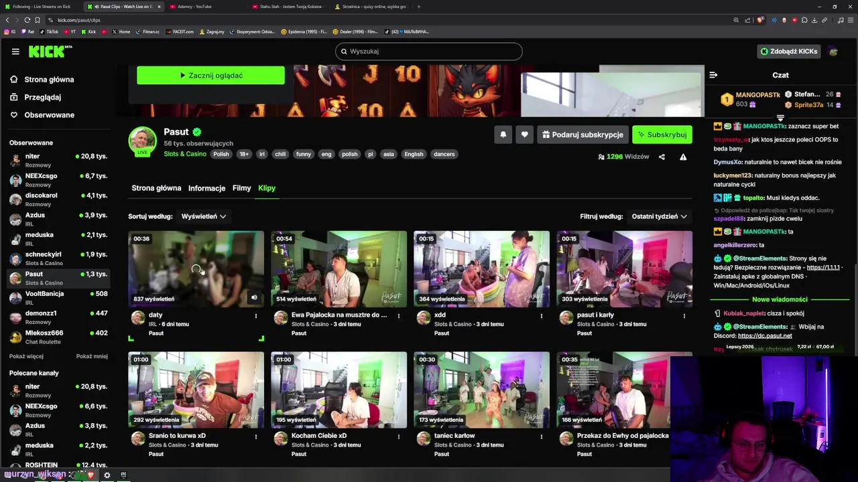Open options for 'Sranio to kurwa xD' clip
Image resolution: width=858 pixels, height=482 pixels.
(x=256, y=436)
